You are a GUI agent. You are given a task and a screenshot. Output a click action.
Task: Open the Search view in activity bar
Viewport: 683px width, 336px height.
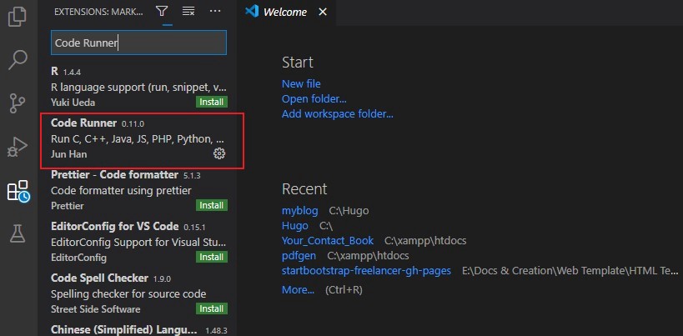18,60
